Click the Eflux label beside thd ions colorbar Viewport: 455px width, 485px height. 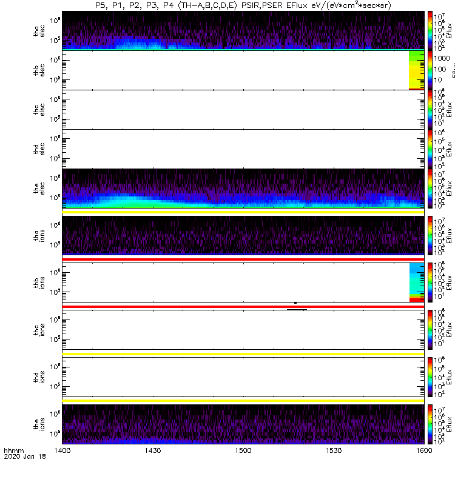[450, 376]
